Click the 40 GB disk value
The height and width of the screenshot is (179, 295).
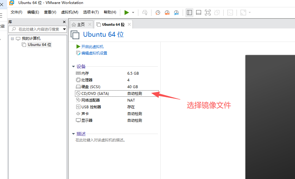133,87
